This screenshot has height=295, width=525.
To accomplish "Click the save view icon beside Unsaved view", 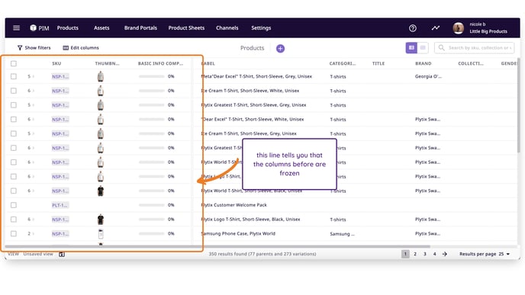I will click(62, 254).
